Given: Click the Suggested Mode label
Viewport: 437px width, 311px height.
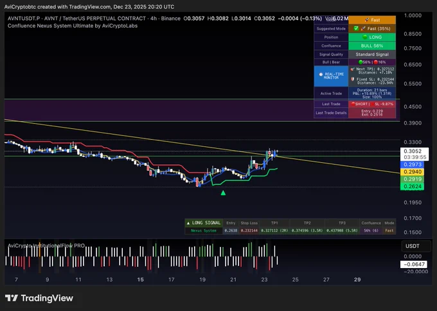Looking at the screenshot, I should pyautogui.click(x=331, y=29).
